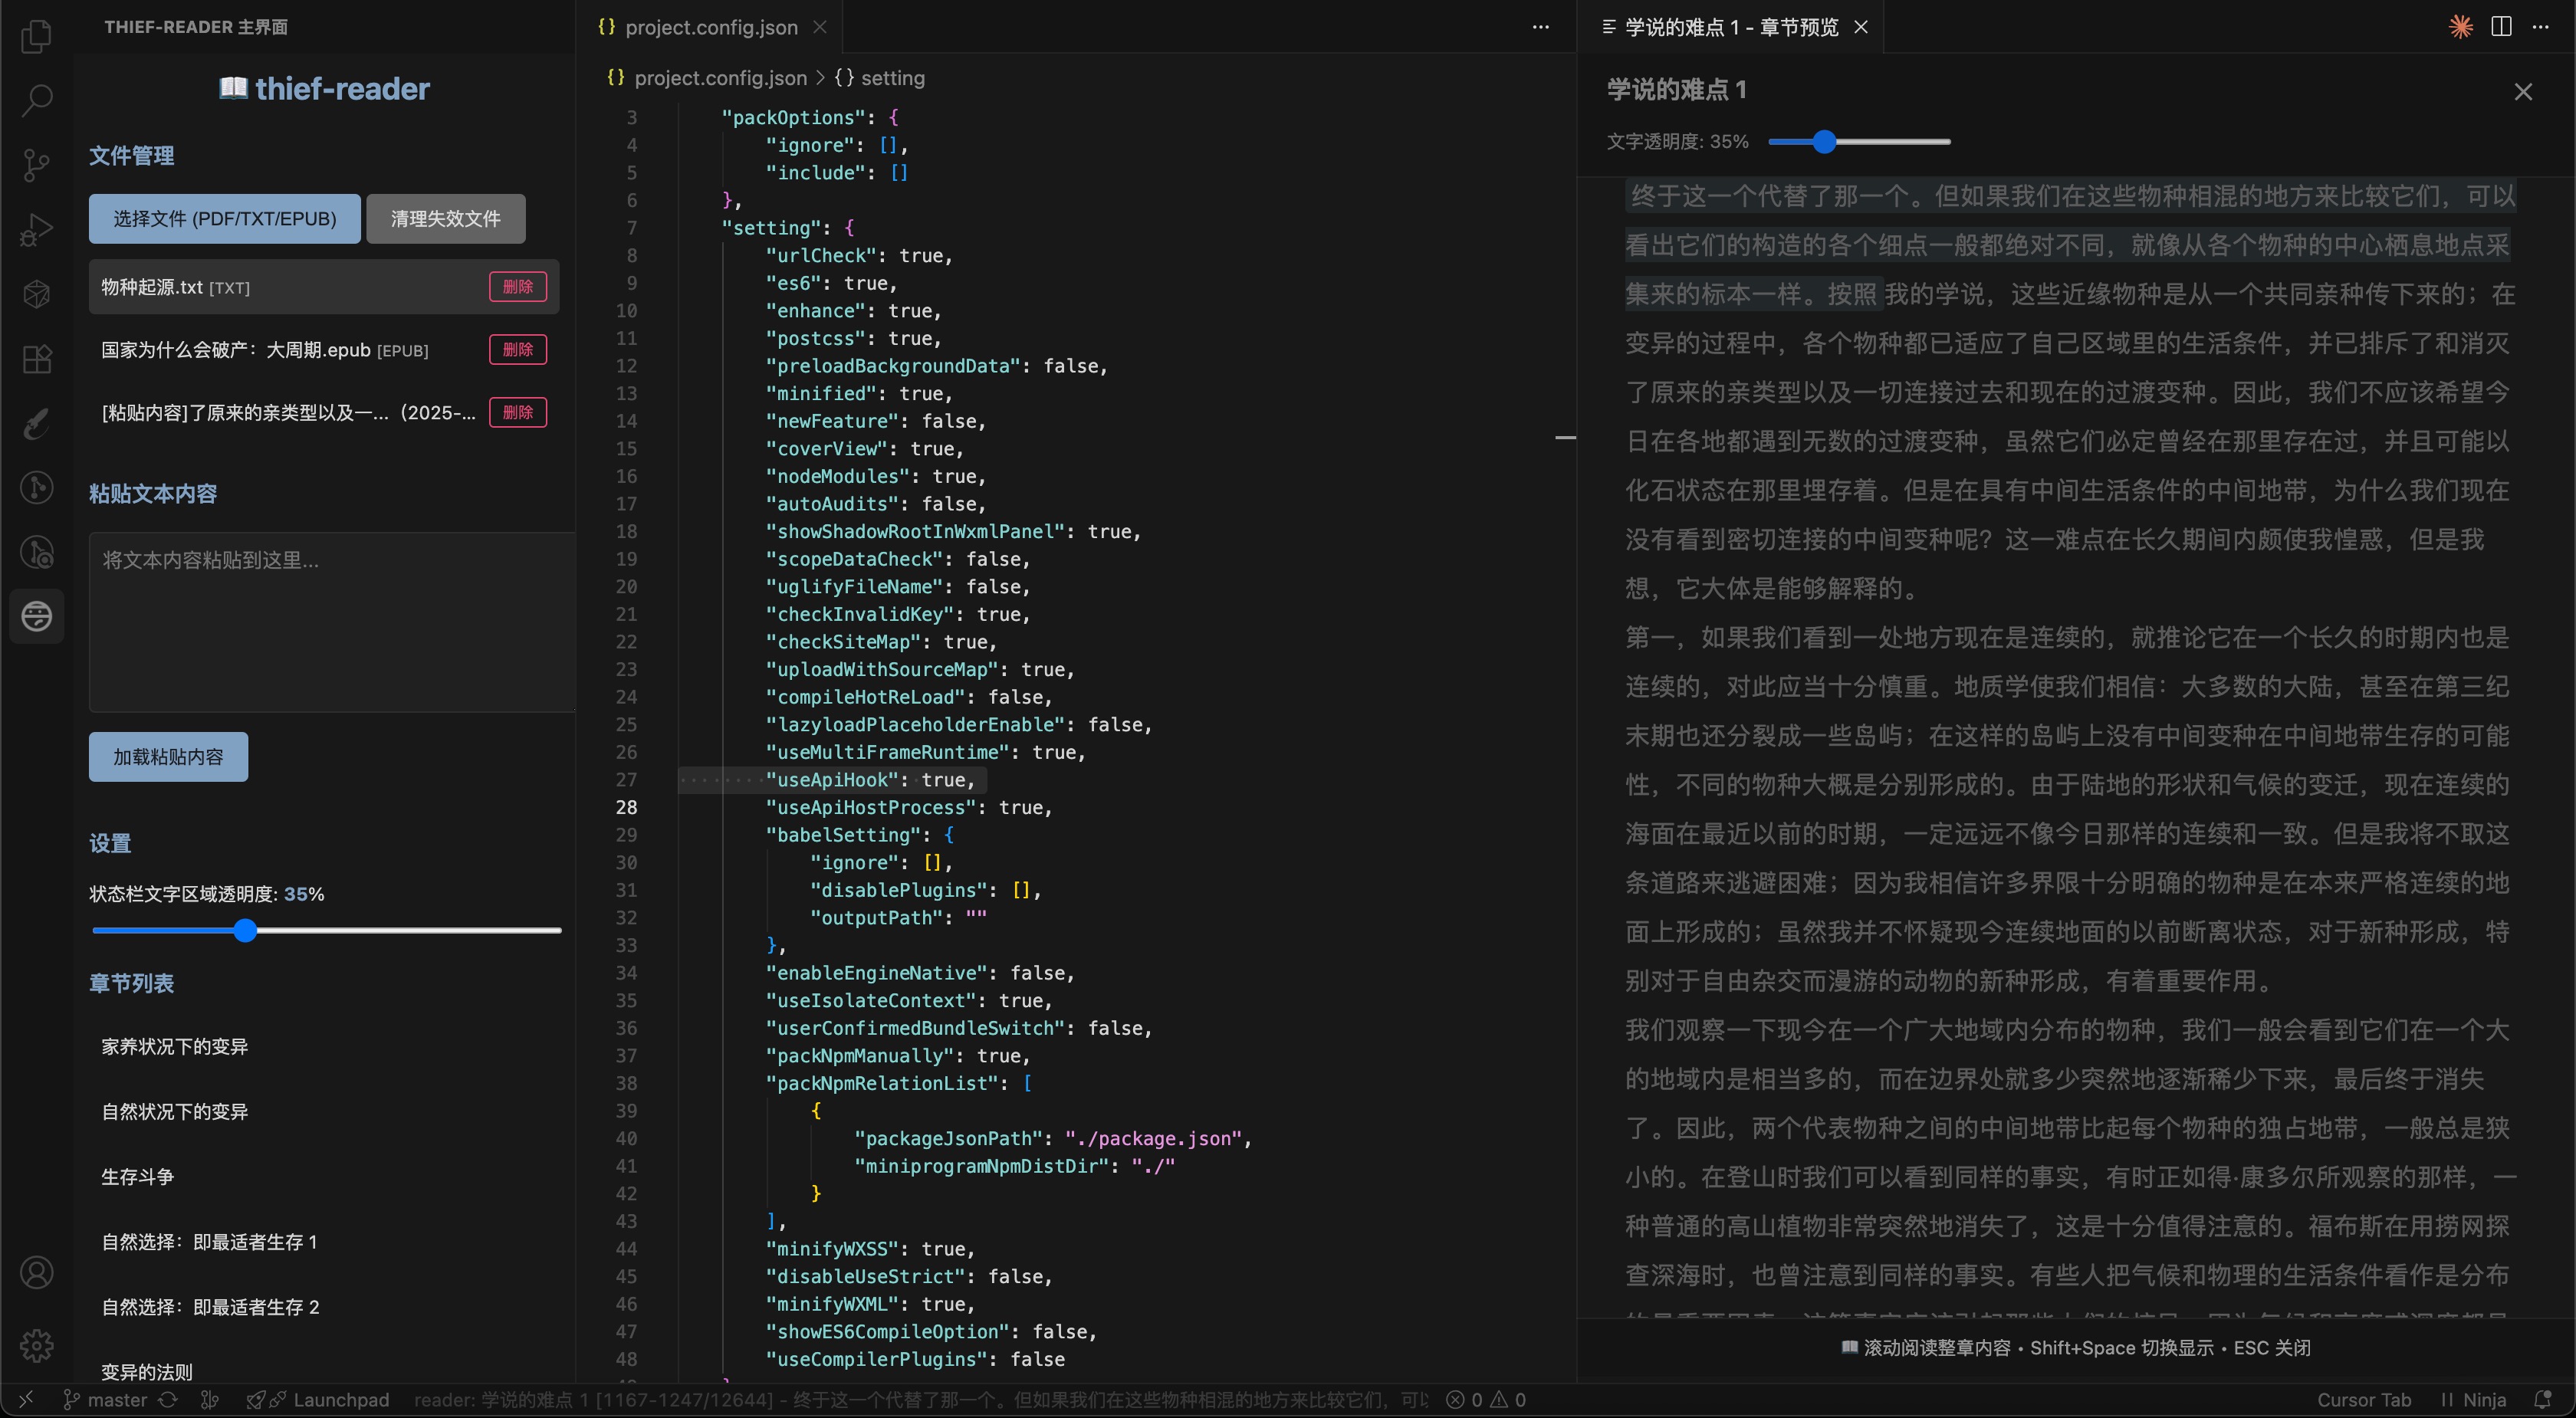Image resolution: width=2576 pixels, height=1418 pixels.
Task: Click Manage gear icon at bottom left
Action: click(37, 1345)
